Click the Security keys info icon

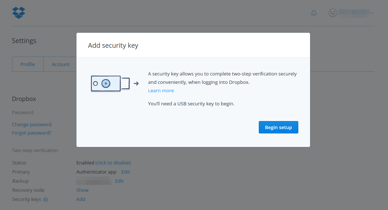point(46,199)
